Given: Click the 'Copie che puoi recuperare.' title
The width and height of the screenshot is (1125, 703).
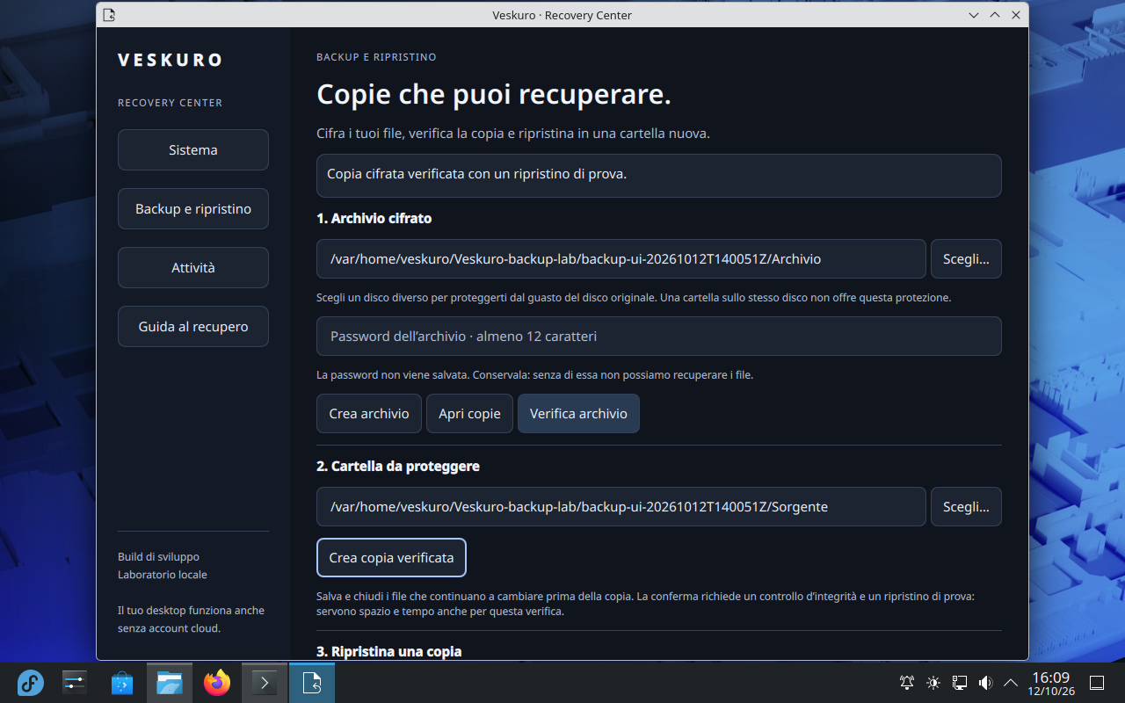Looking at the screenshot, I should [494, 95].
